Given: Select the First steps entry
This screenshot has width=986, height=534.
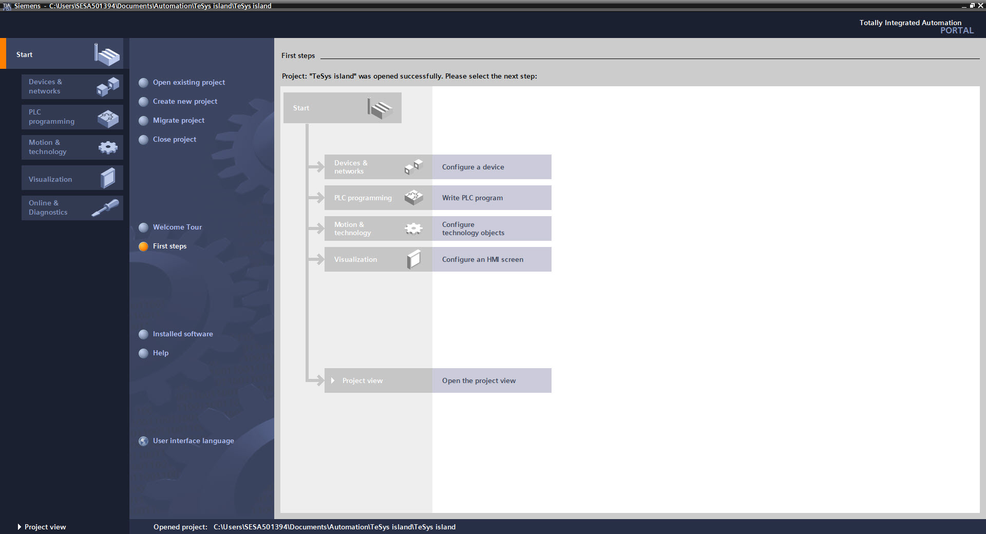Looking at the screenshot, I should click(x=169, y=246).
